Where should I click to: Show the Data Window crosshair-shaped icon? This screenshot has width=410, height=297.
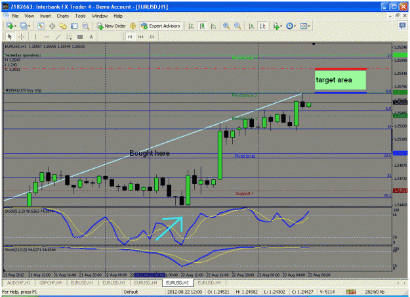tap(52, 26)
